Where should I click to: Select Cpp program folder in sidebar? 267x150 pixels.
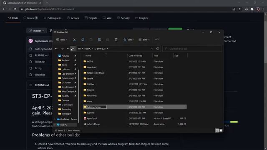(x=68, y=74)
